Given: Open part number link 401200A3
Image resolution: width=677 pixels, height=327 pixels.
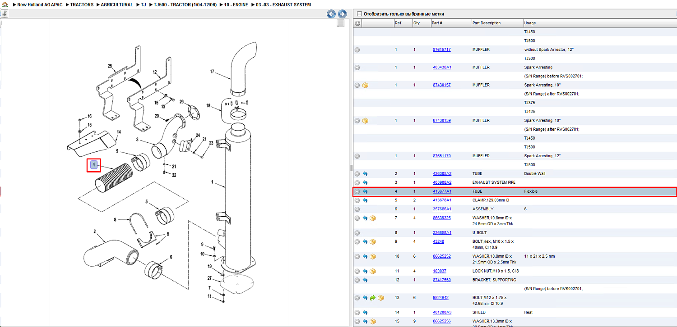Looking at the screenshot, I should [x=442, y=313].
